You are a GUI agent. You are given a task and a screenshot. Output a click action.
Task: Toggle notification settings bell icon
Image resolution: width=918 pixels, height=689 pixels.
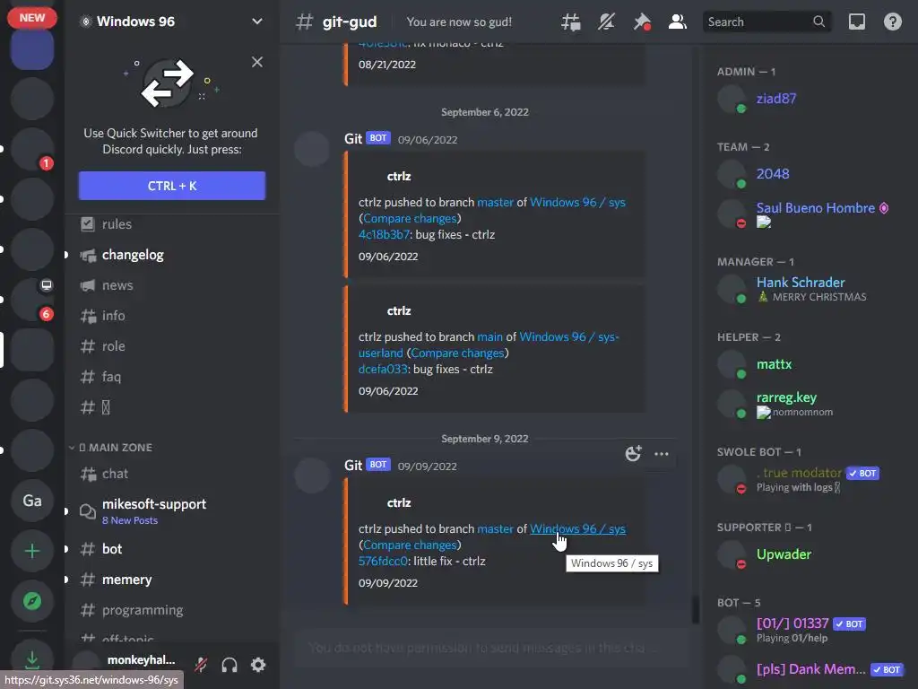[x=606, y=22]
